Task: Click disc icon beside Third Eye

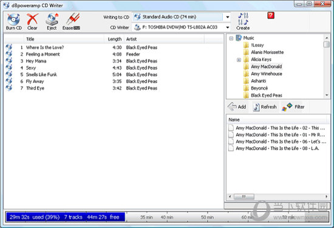Action: pos(9,88)
